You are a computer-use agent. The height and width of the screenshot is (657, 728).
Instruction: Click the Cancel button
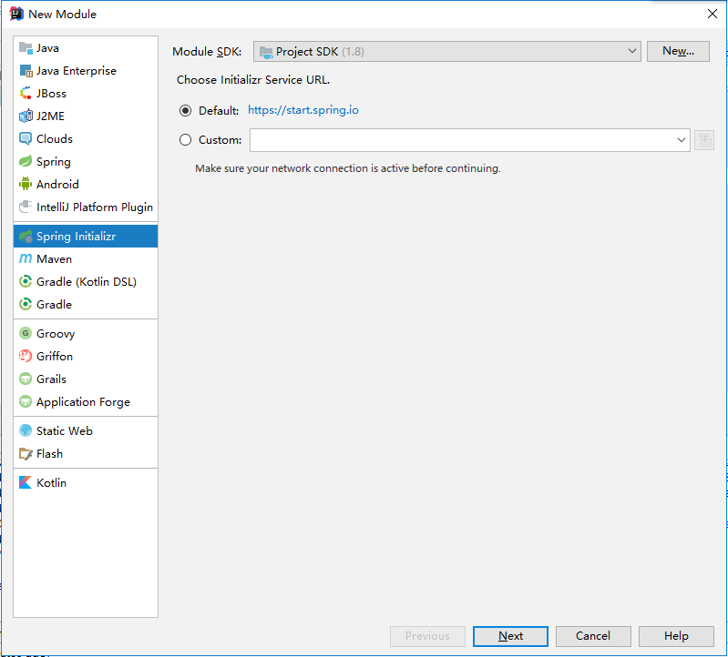tap(593, 636)
